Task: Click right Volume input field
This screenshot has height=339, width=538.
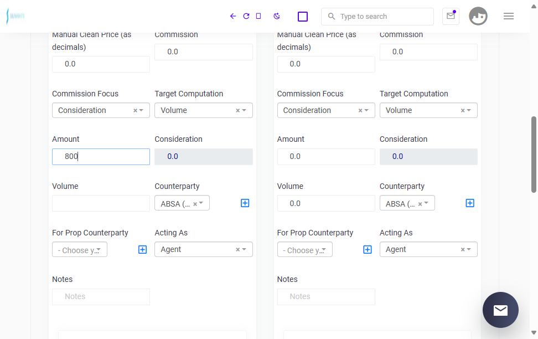Action: point(326,203)
